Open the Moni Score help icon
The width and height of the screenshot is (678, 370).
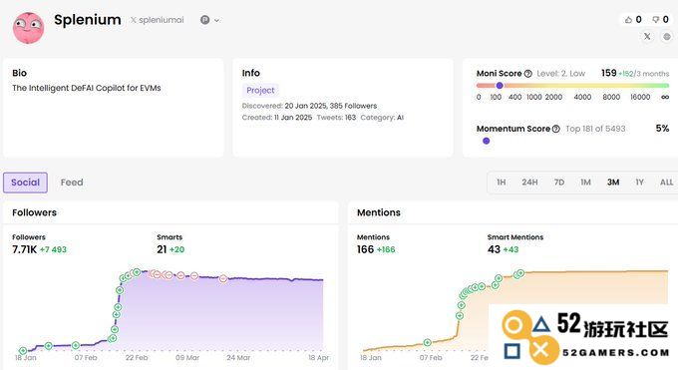point(528,74)
